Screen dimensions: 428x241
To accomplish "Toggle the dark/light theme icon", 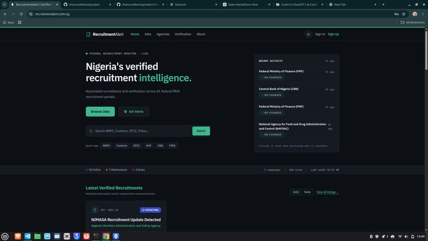I will [x=308, y=34].
